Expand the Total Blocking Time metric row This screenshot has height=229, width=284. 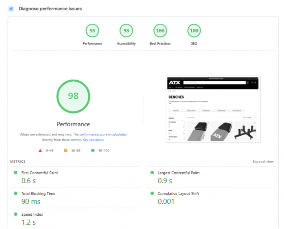coord(75,198)
